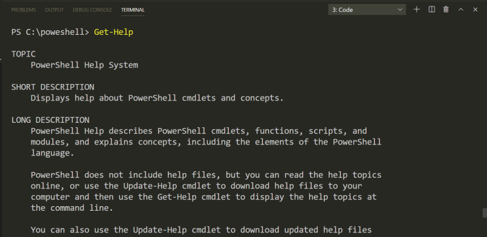Switch to the DEBUG CONSOLE tab
487x237 pixels.
point(92,10)
